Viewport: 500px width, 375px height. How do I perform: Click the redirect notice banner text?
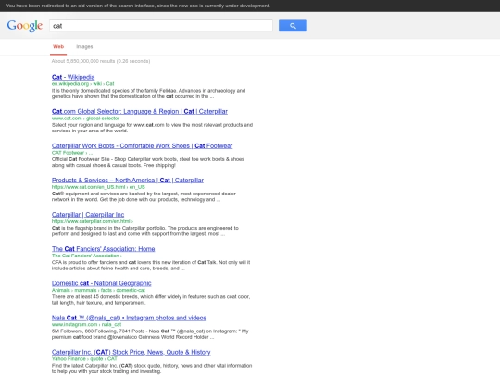pos(138,6)
